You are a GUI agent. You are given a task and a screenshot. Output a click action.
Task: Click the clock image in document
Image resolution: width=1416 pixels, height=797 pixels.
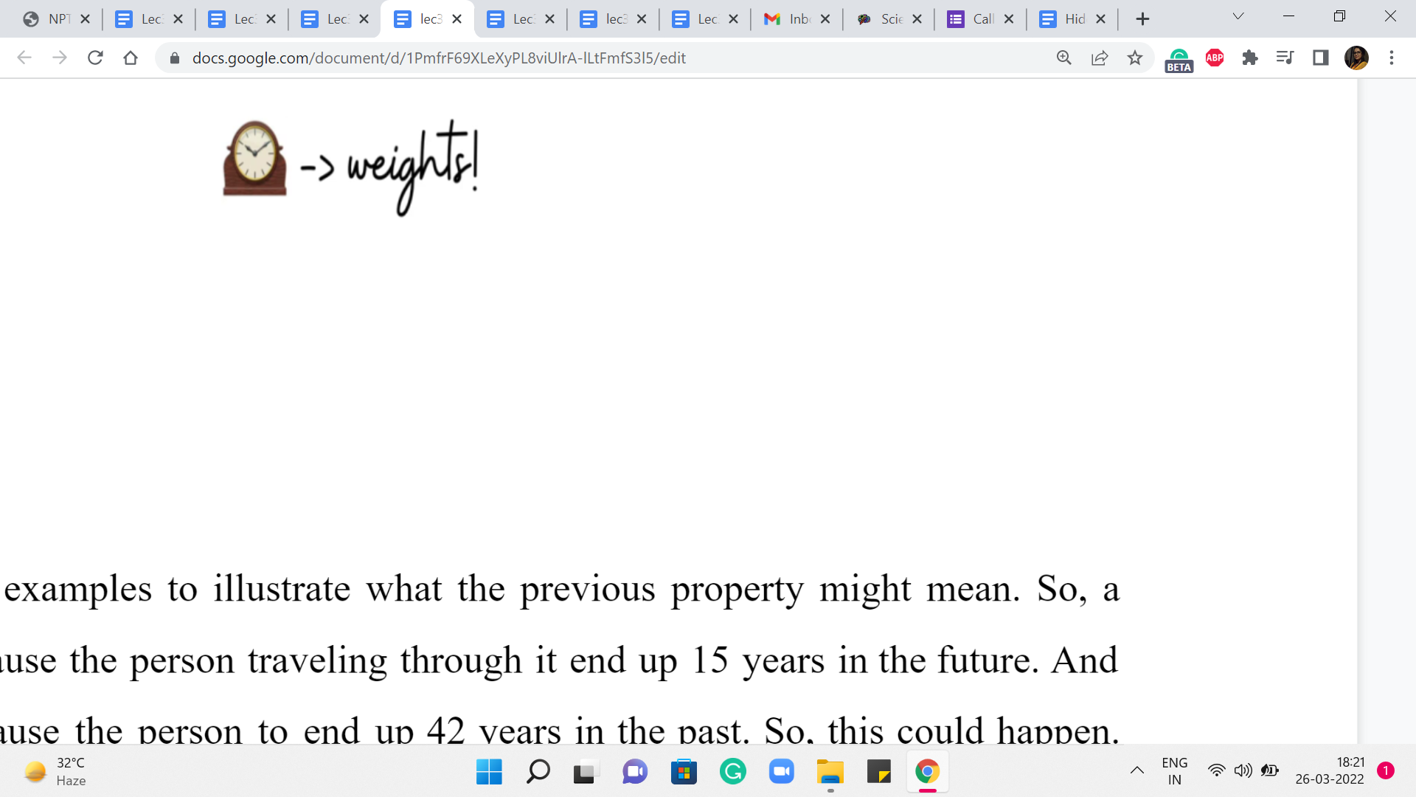(254, 159)
